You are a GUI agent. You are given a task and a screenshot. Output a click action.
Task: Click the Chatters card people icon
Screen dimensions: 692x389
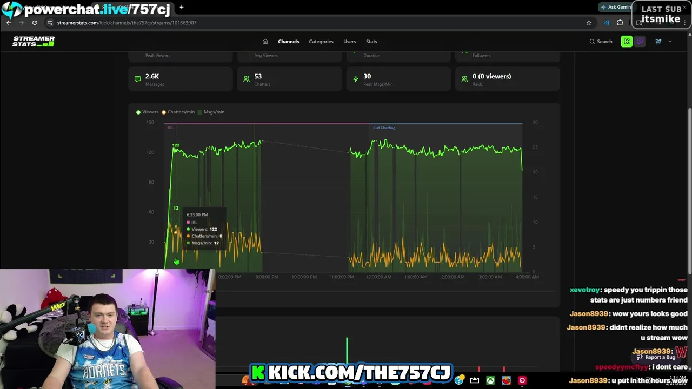[x=247, y=79]
